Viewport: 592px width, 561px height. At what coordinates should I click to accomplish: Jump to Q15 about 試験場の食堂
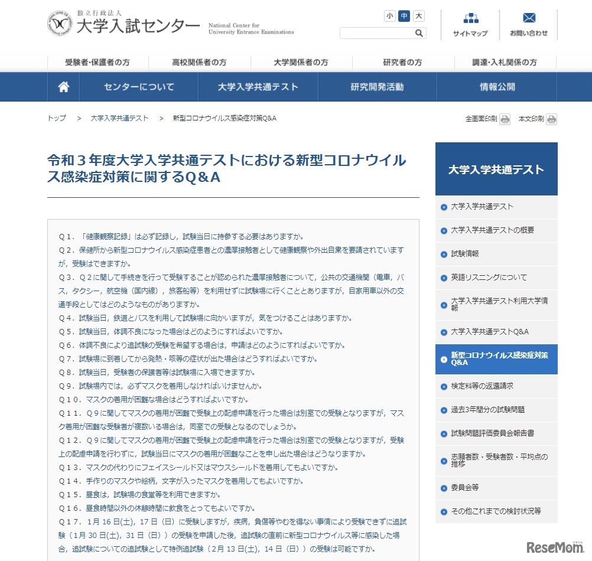pos(139,495)
